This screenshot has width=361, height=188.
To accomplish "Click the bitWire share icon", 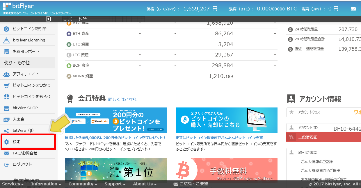I will coord(6,131).
